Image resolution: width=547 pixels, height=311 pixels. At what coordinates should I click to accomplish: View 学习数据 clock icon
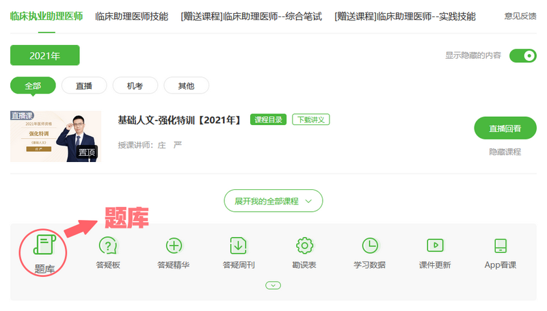[369, 245]
